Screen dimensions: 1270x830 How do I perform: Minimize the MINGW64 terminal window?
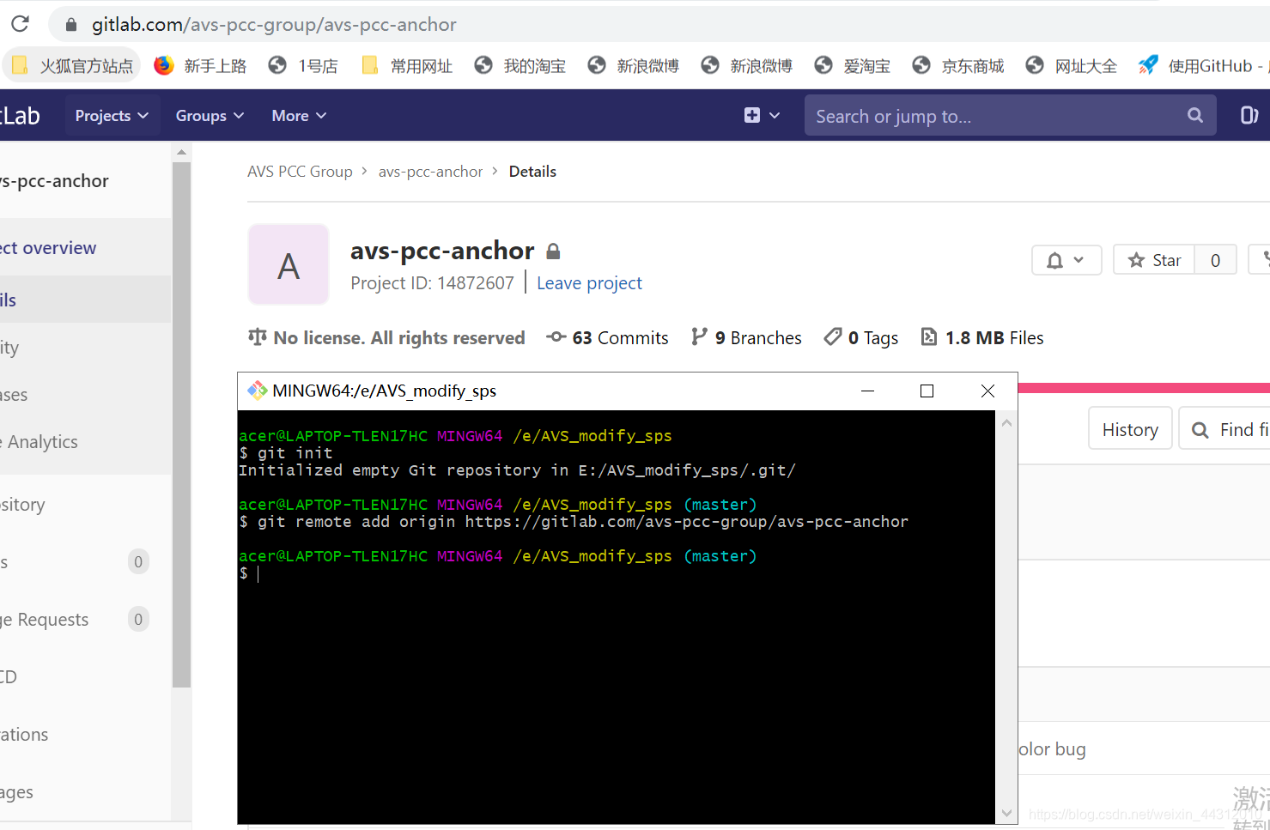point(867,391)
